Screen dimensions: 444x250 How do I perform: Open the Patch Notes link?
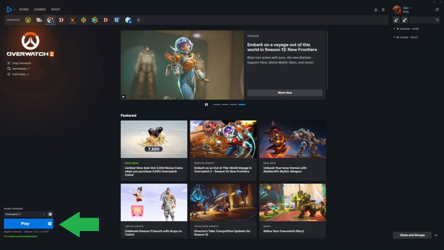coord(20,73)
